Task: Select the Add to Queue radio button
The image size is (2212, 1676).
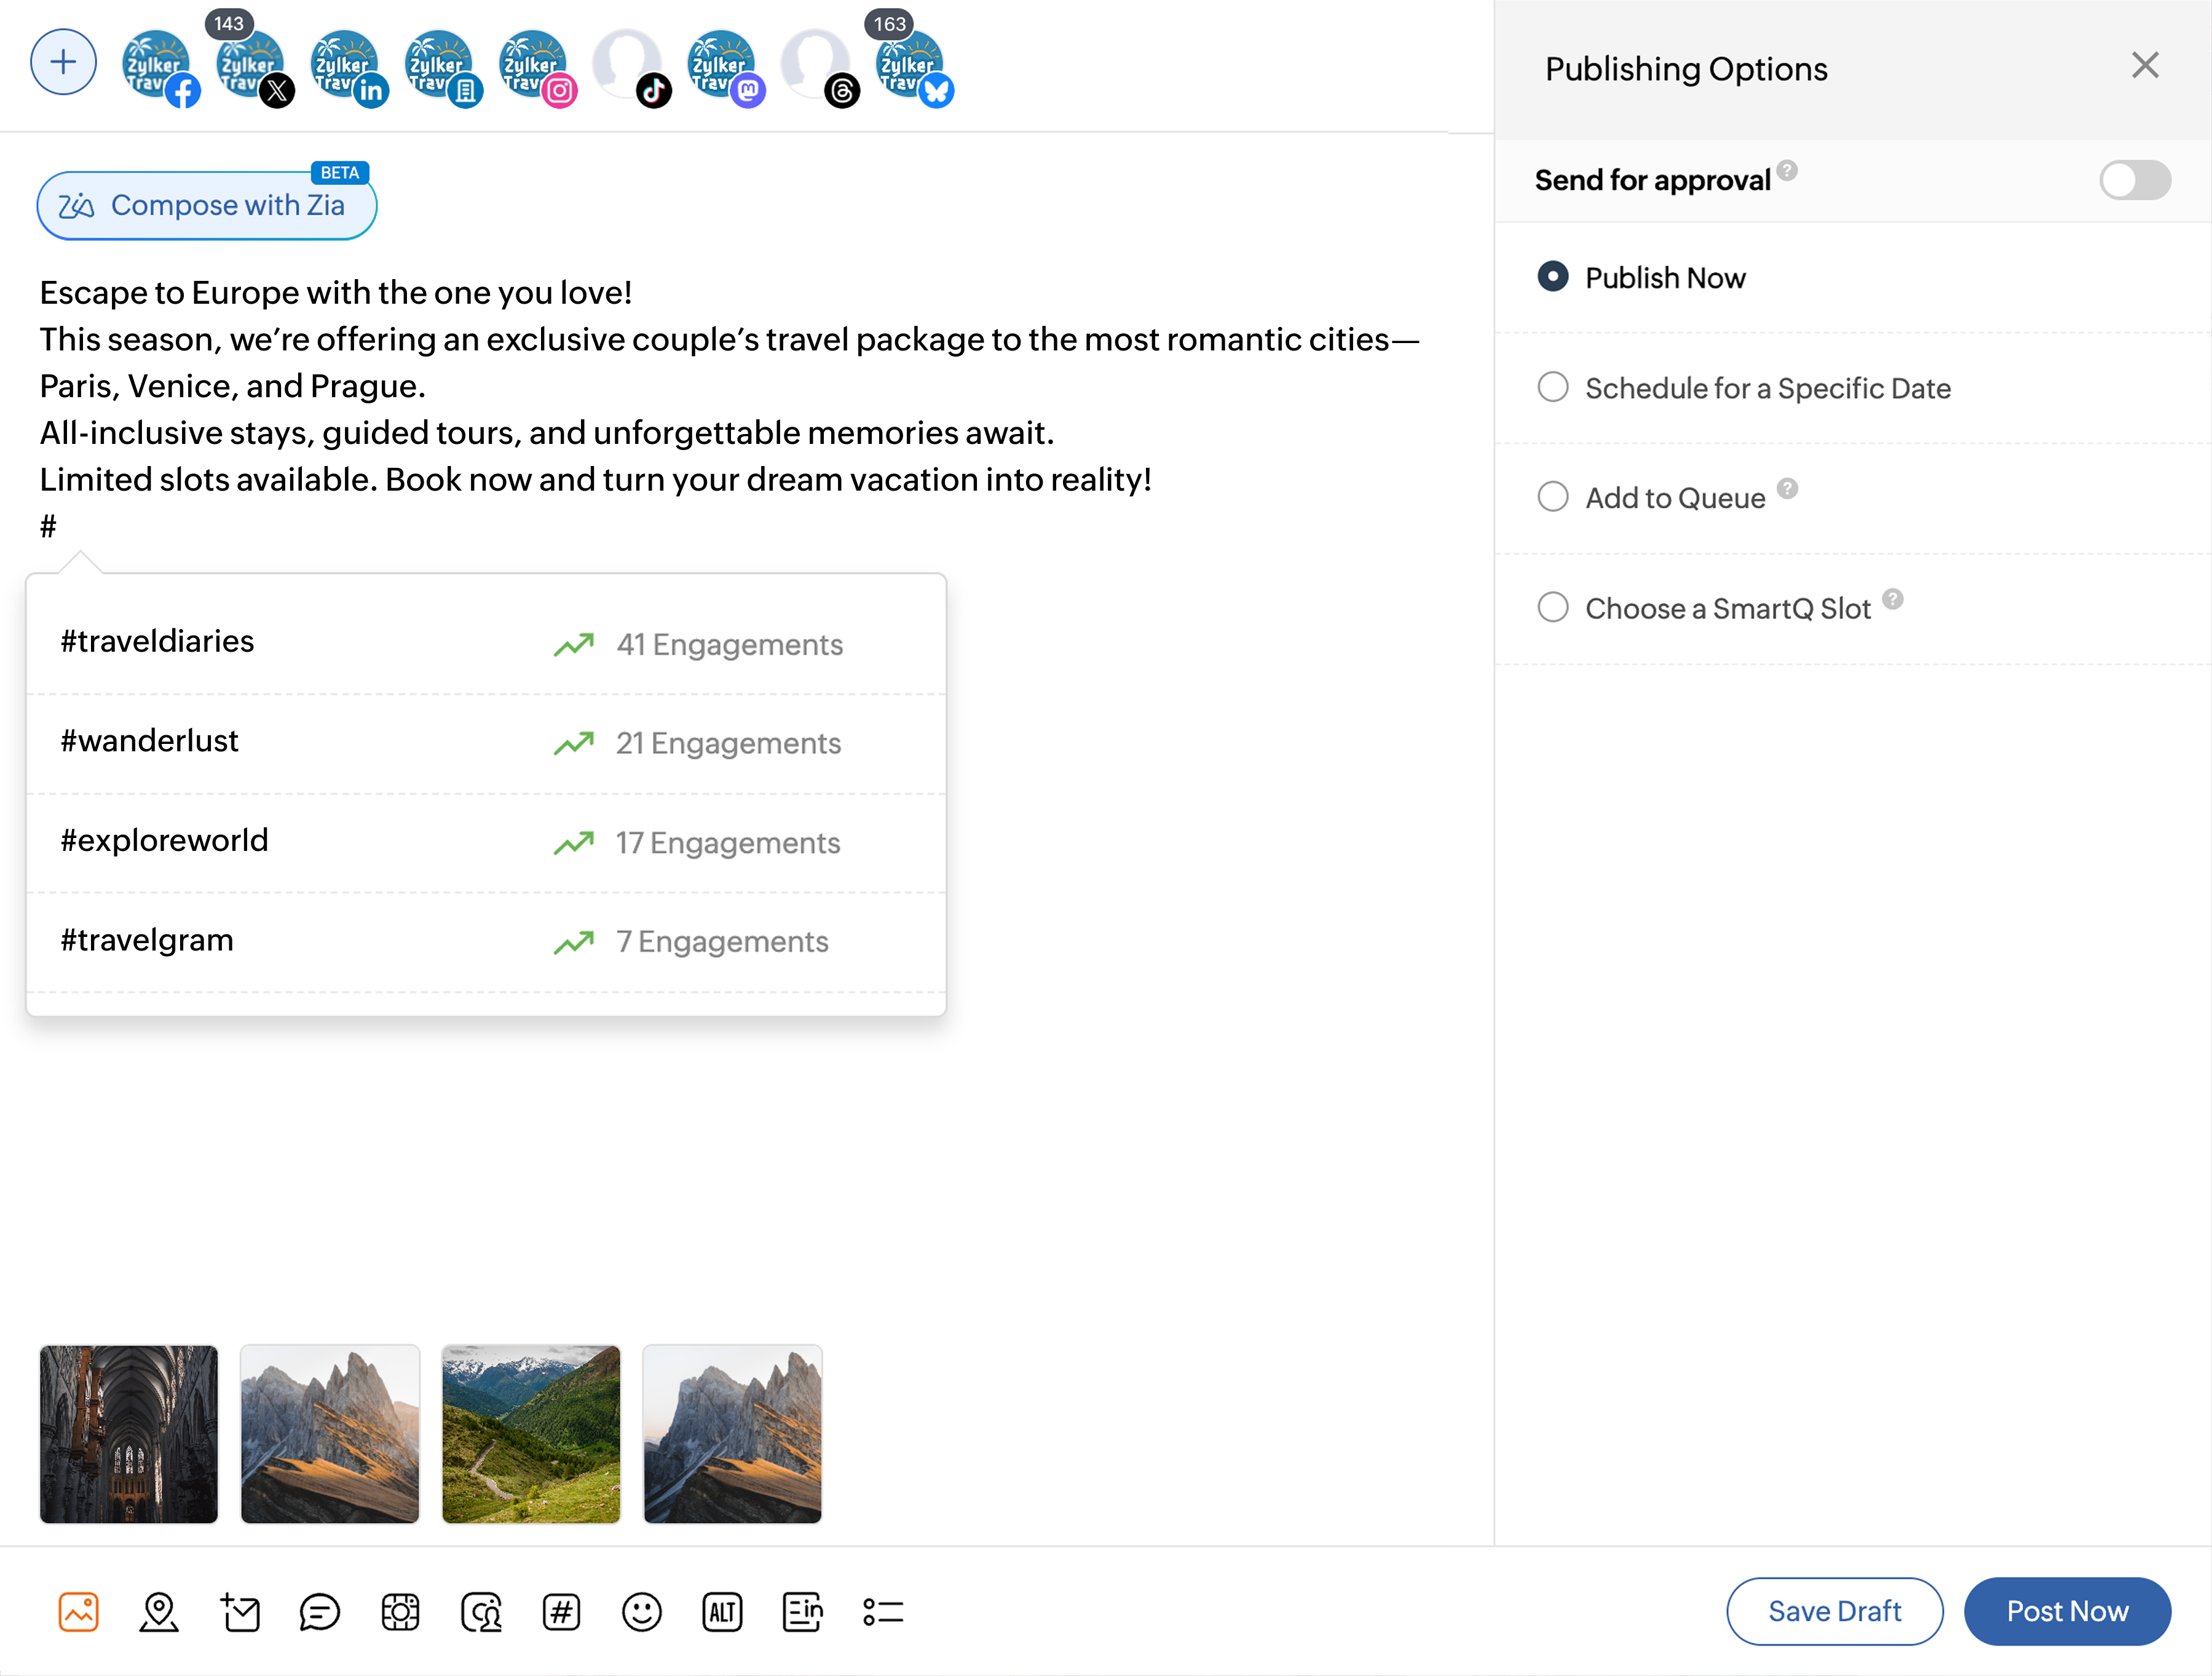Action: point(1553,497)
